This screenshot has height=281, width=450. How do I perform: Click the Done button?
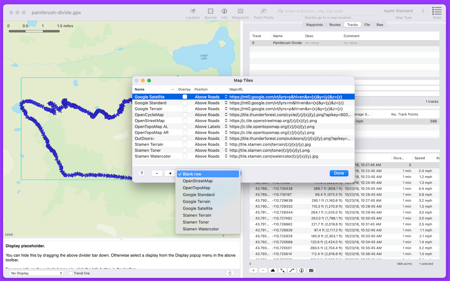pos(339,173)
